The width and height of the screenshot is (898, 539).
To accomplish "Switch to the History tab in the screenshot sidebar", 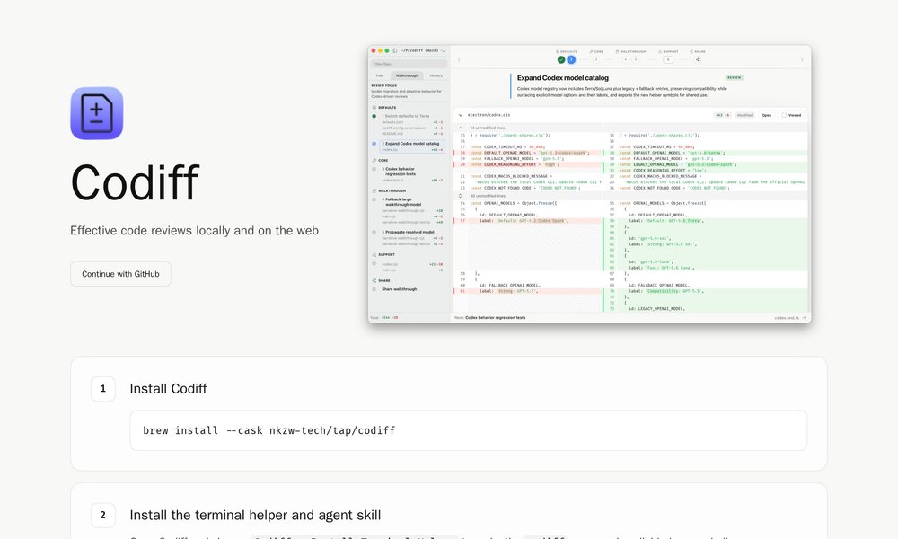I will tap(436, 75).
